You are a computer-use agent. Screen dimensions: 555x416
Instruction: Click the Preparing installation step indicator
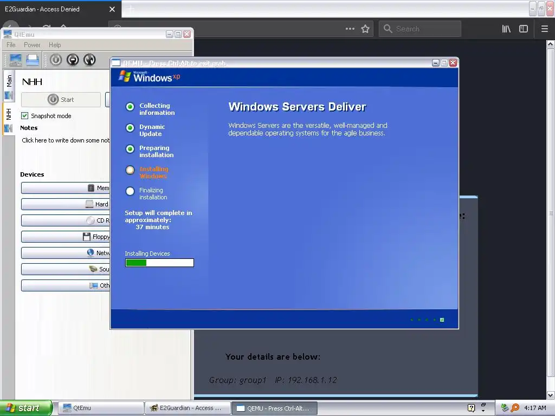click(x=130, y=149)
